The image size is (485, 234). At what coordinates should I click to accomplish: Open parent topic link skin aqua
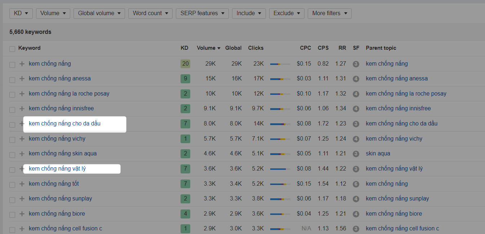click(378, 154)
